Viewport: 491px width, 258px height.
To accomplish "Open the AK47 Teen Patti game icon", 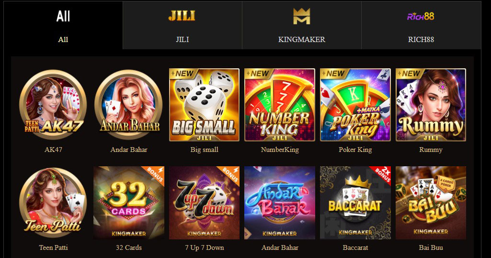I will 53,105.
